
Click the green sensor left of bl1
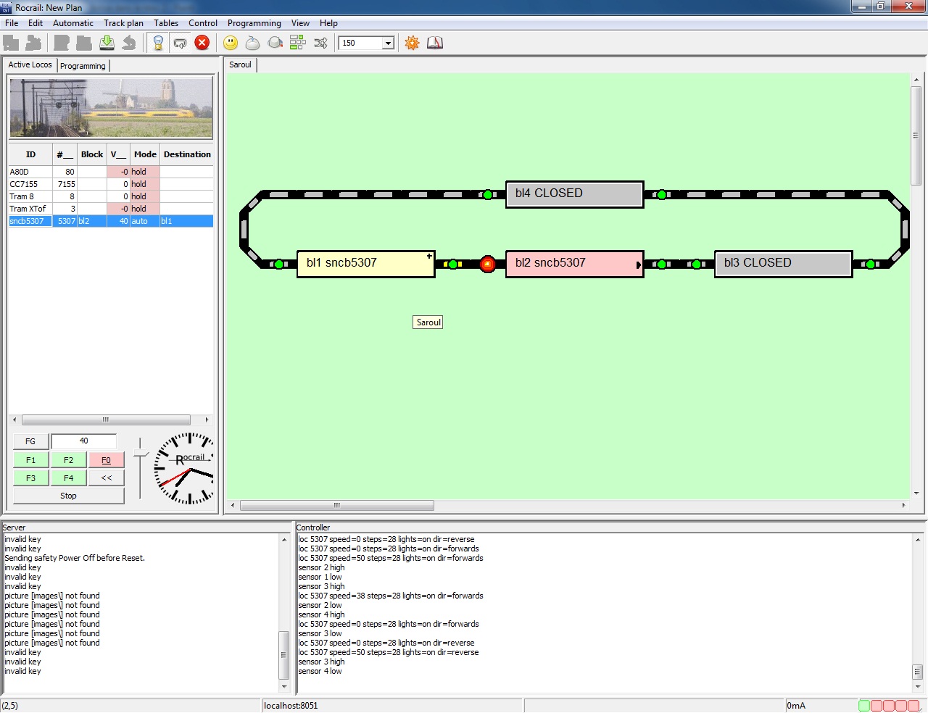tap(279, 264)
